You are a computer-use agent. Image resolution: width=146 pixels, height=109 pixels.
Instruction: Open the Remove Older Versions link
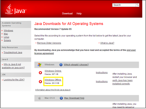tap(49, 43)
